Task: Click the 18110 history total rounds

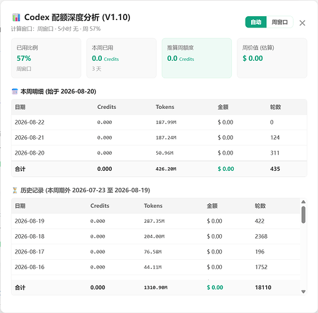Action: (263, 287)
